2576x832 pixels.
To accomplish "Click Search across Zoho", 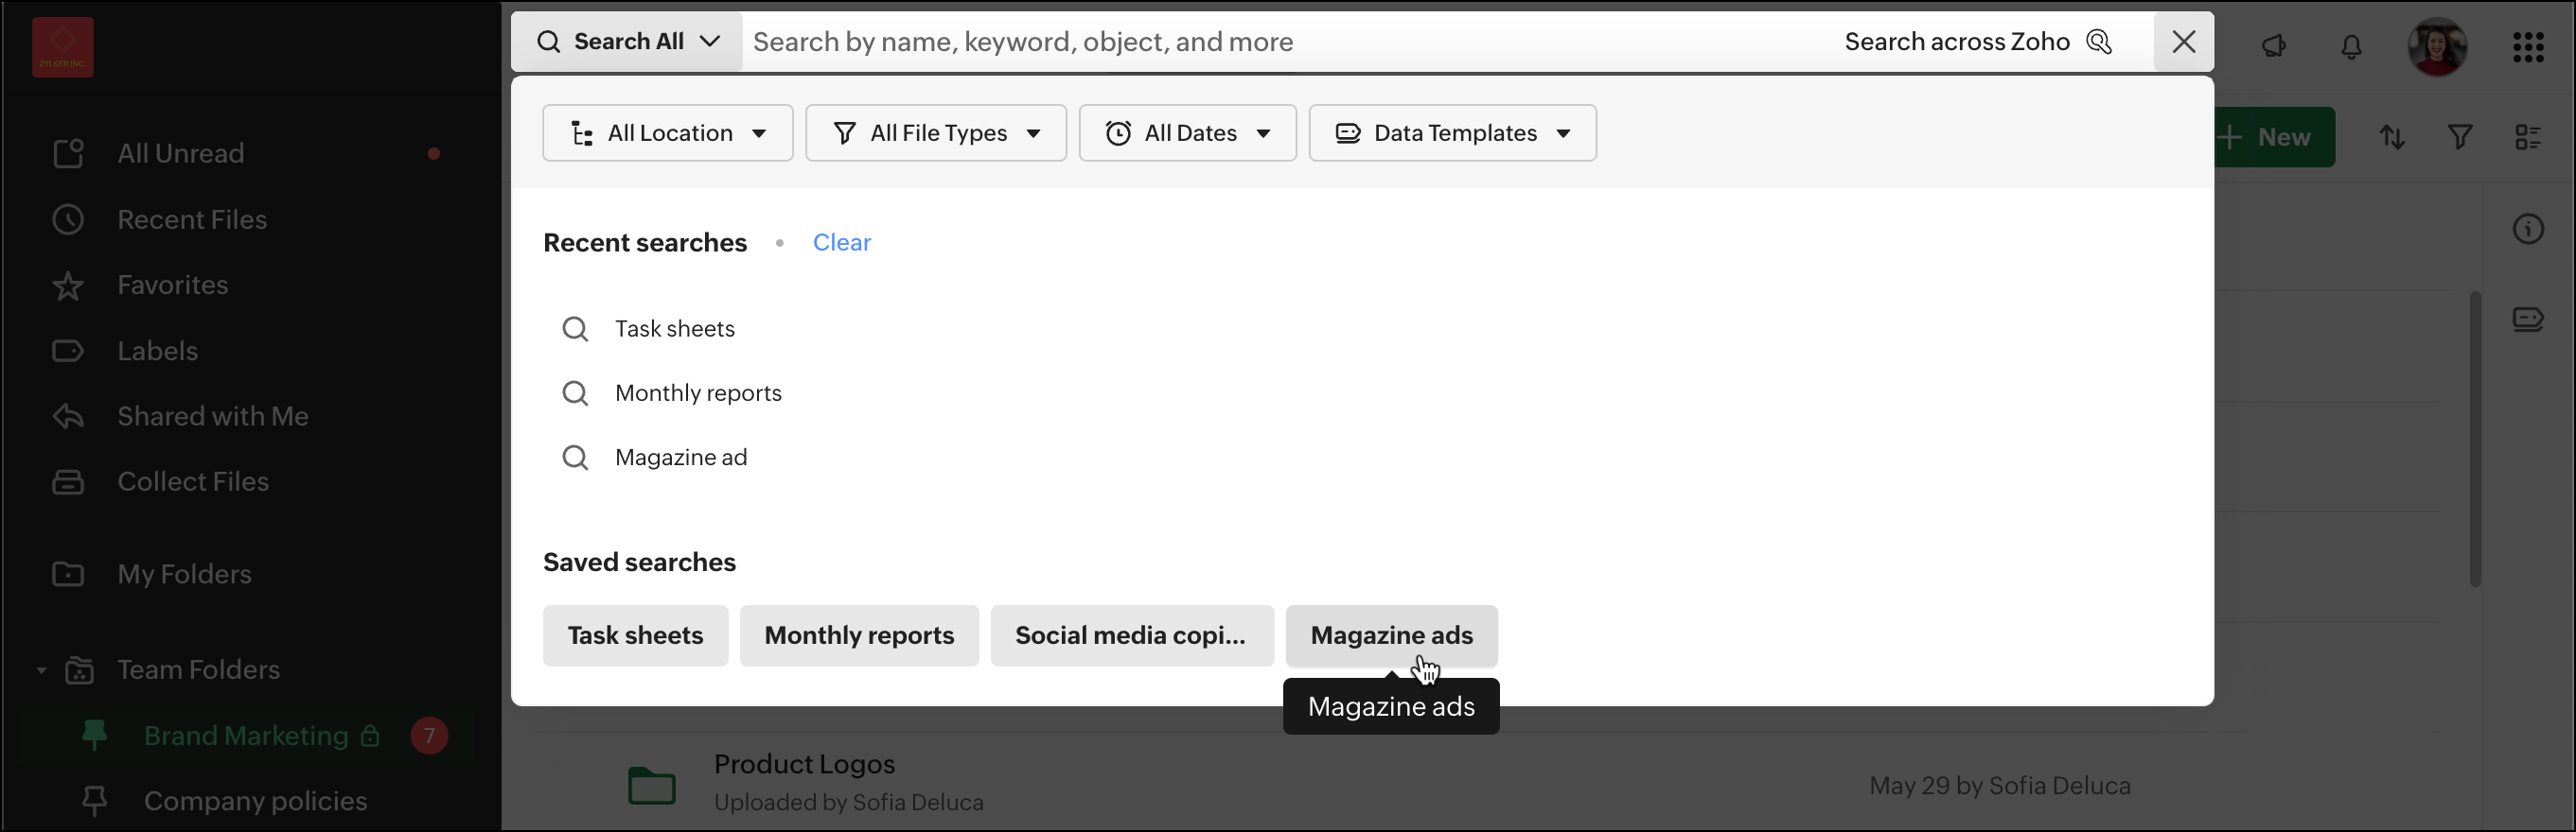I will (x=1978, y=42).
